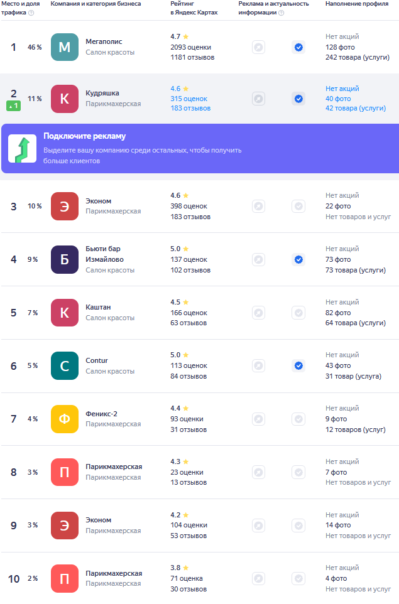The height and width of the screenshot is (604, 399).
Task: Click the 71 оценка text
Action: 187,578
